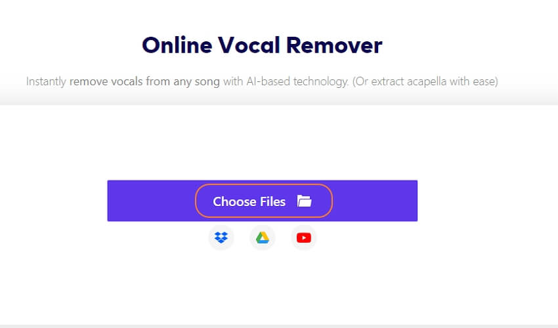Click the word 'Online' in the heading
This screenshot has width=558, height=328.
[x=177, y=45]
